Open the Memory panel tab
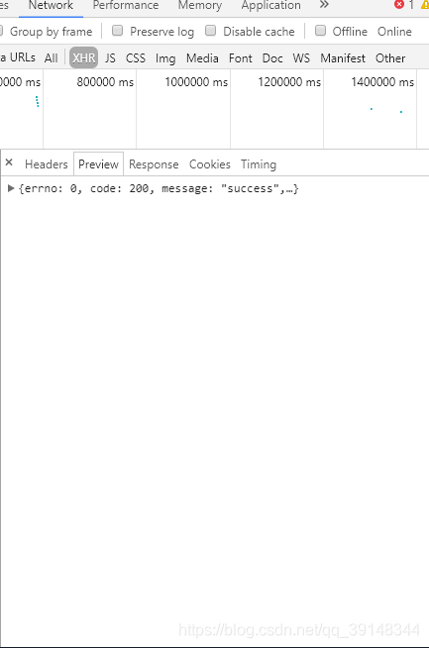 pos(199,6)
